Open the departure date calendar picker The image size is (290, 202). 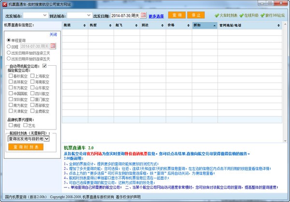pos(143,16)
